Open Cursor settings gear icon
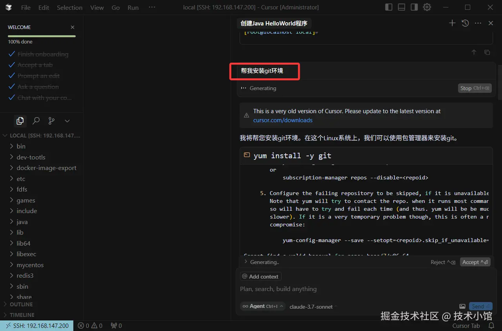The width and height of the screenshot is (502, 331). [x=427, y=7]
